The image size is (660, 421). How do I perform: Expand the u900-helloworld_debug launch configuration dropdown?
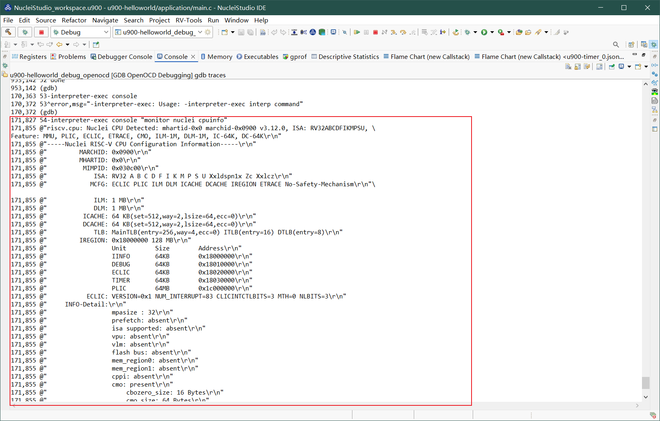click(200, 32)
